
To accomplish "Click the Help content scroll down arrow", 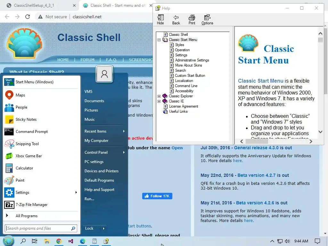I will tap(320, 132).
